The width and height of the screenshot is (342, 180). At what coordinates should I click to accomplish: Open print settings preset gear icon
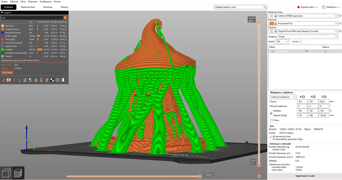(340, 16)
